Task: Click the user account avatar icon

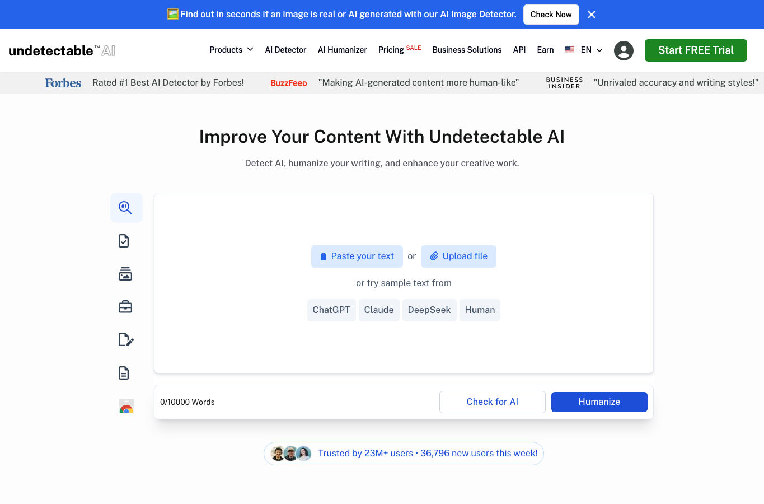Action: (624, 50)
